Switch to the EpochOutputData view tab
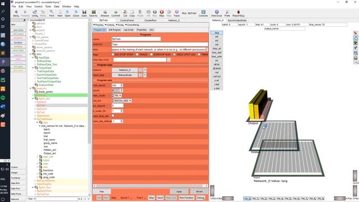359x202 pixels. [x=237, y=20]
